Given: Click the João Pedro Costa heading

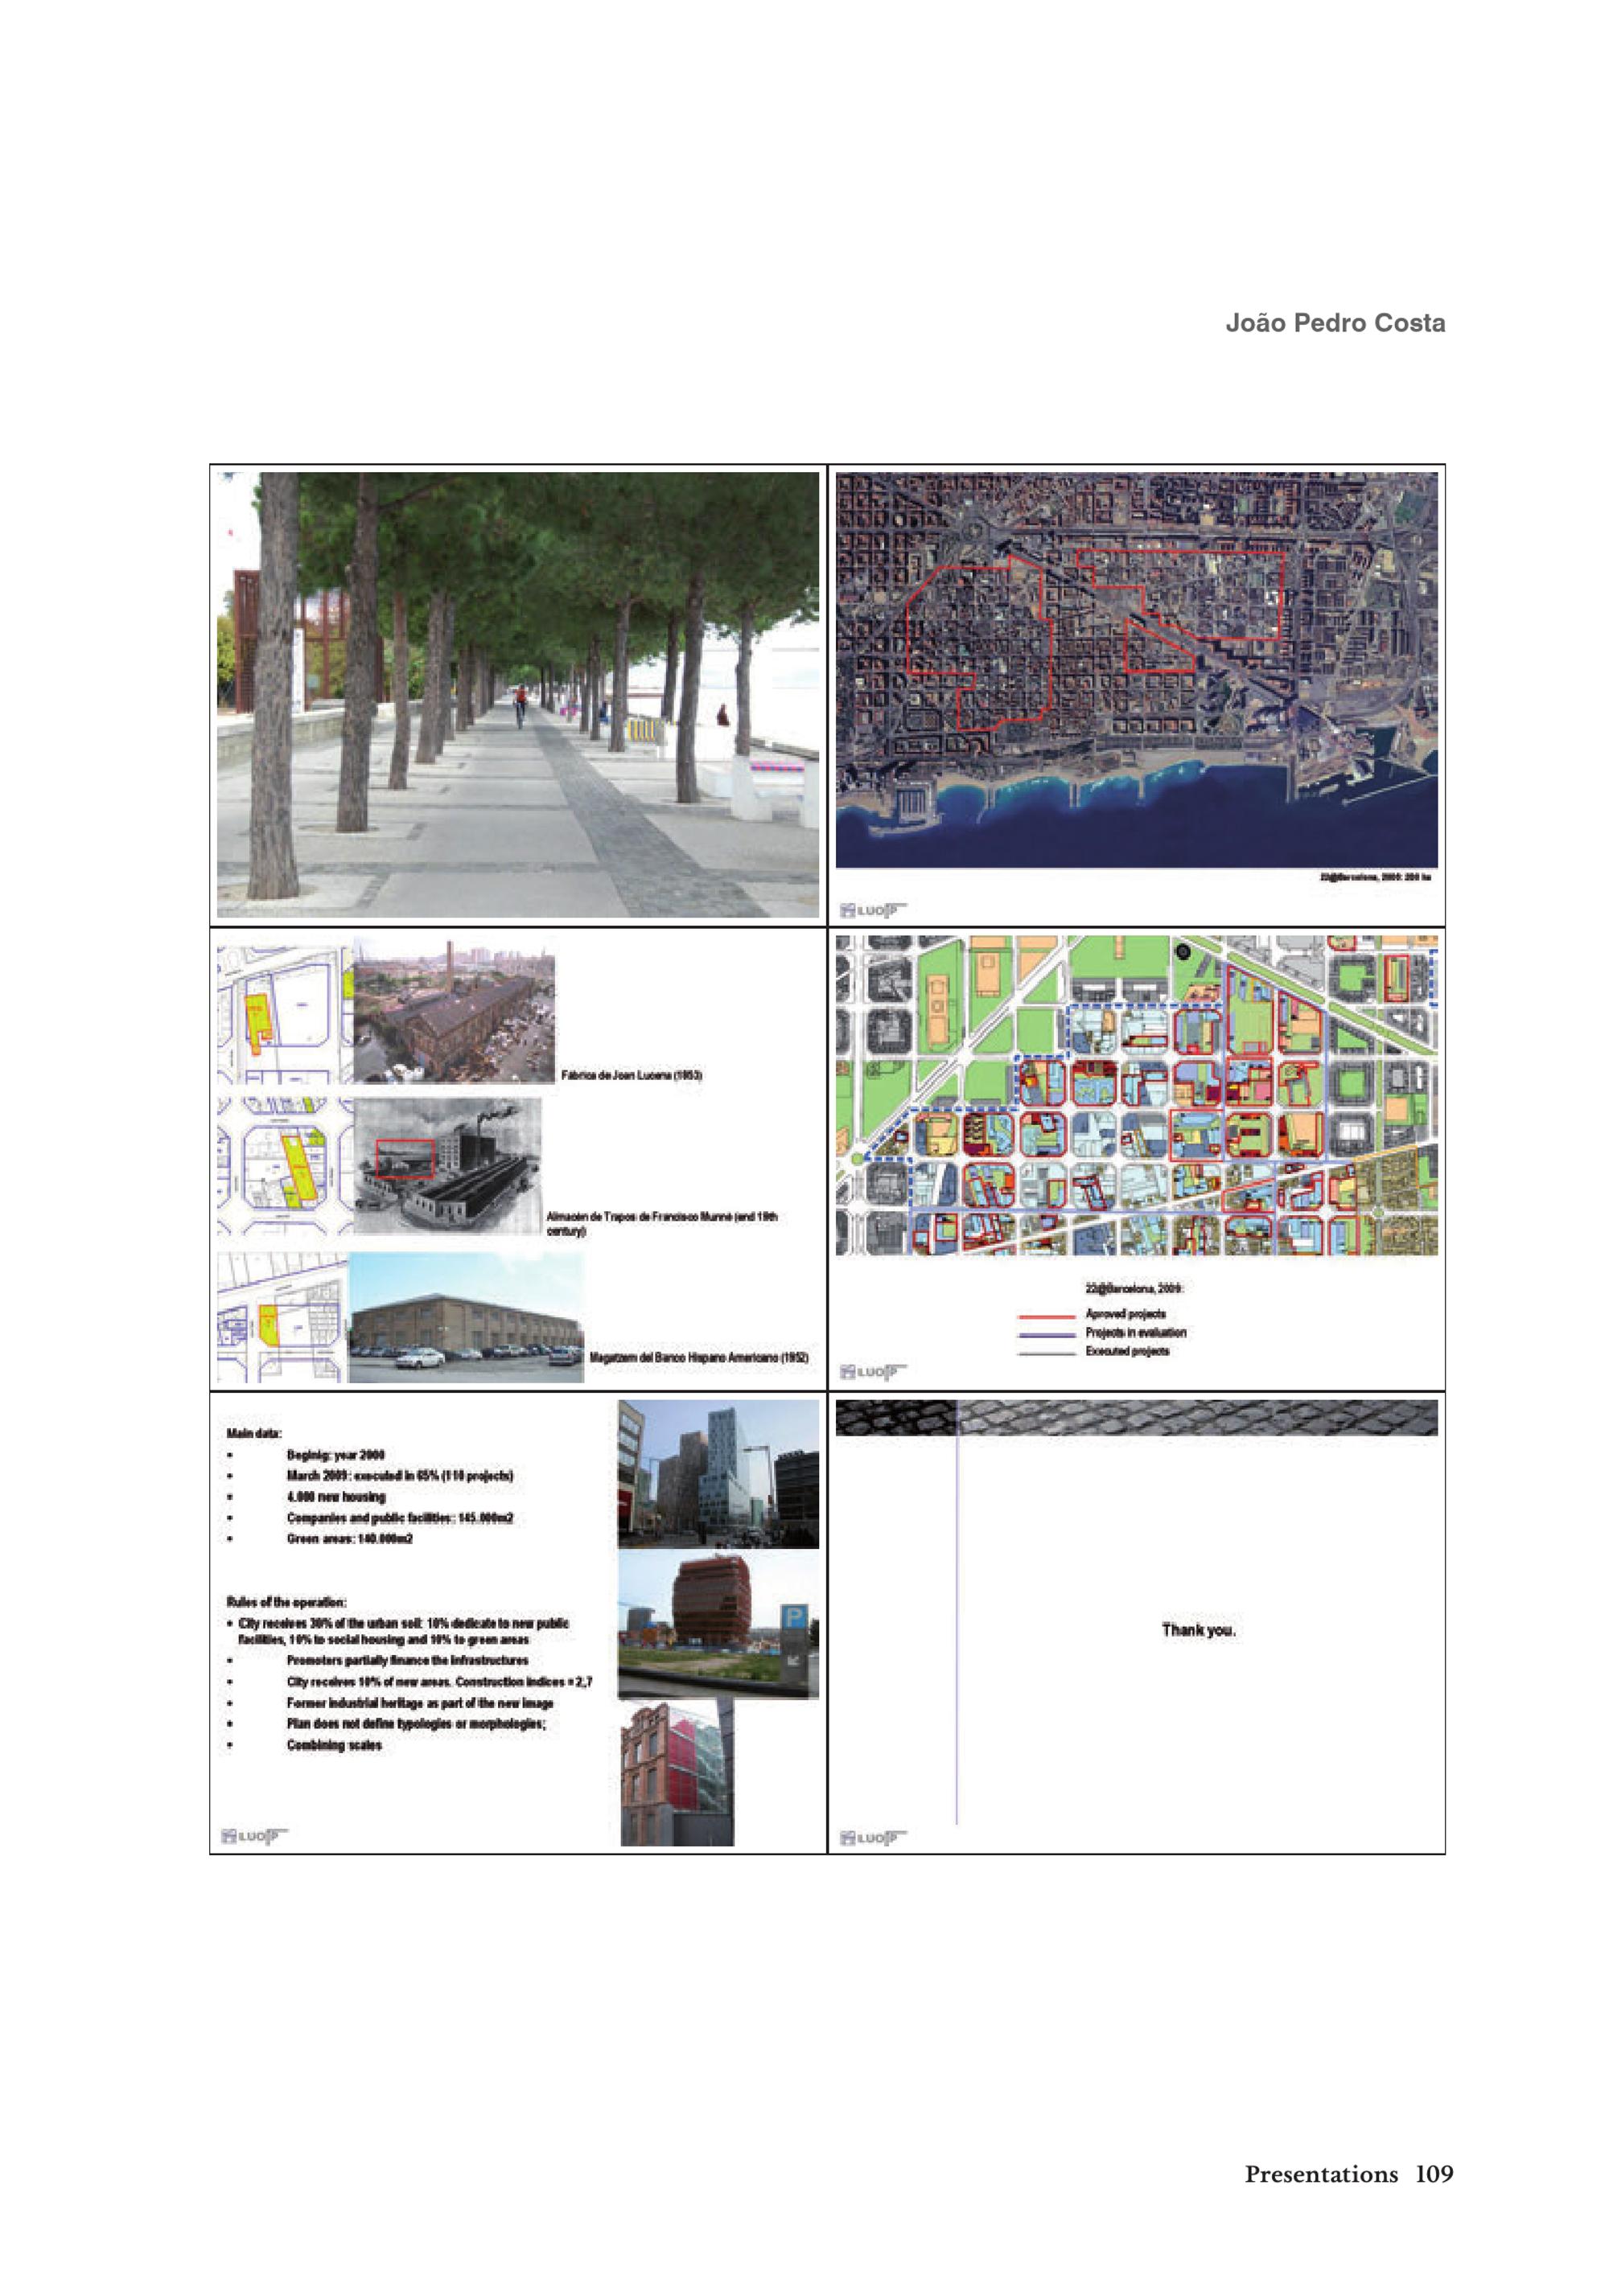Looking at the screenshot, I should pyautogui.click(x=1334, y=323).
